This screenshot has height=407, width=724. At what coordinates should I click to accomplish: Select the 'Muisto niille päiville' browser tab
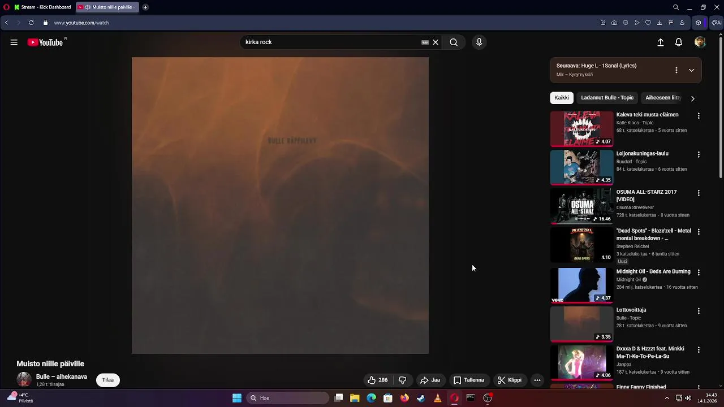[107, 7]
